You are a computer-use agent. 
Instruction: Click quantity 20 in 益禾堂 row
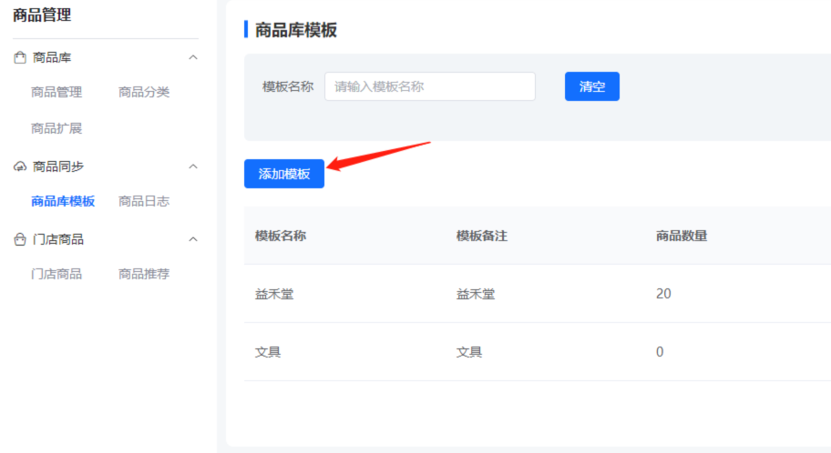pyautogui.click(x=663, y=294)
